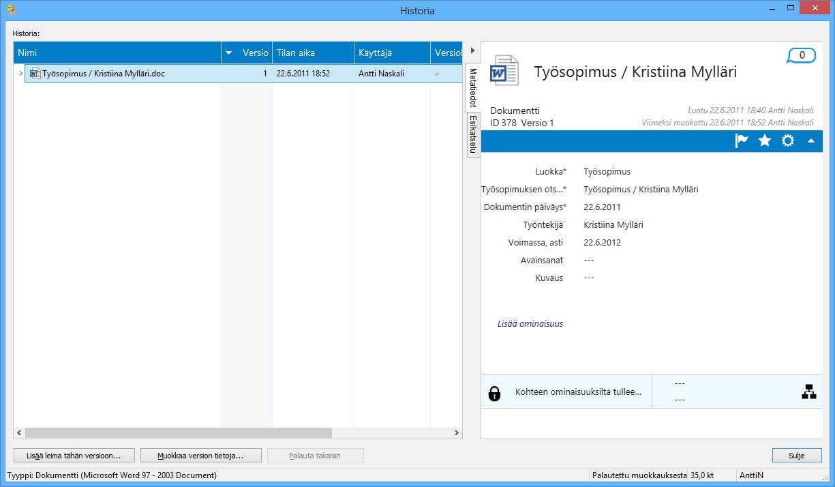Click the padlock permissions icon
The image size is (835, 487).
(495, 393)
